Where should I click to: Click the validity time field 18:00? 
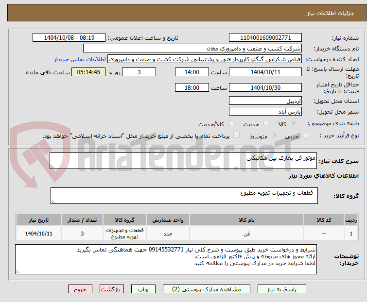tap(192, 87)
